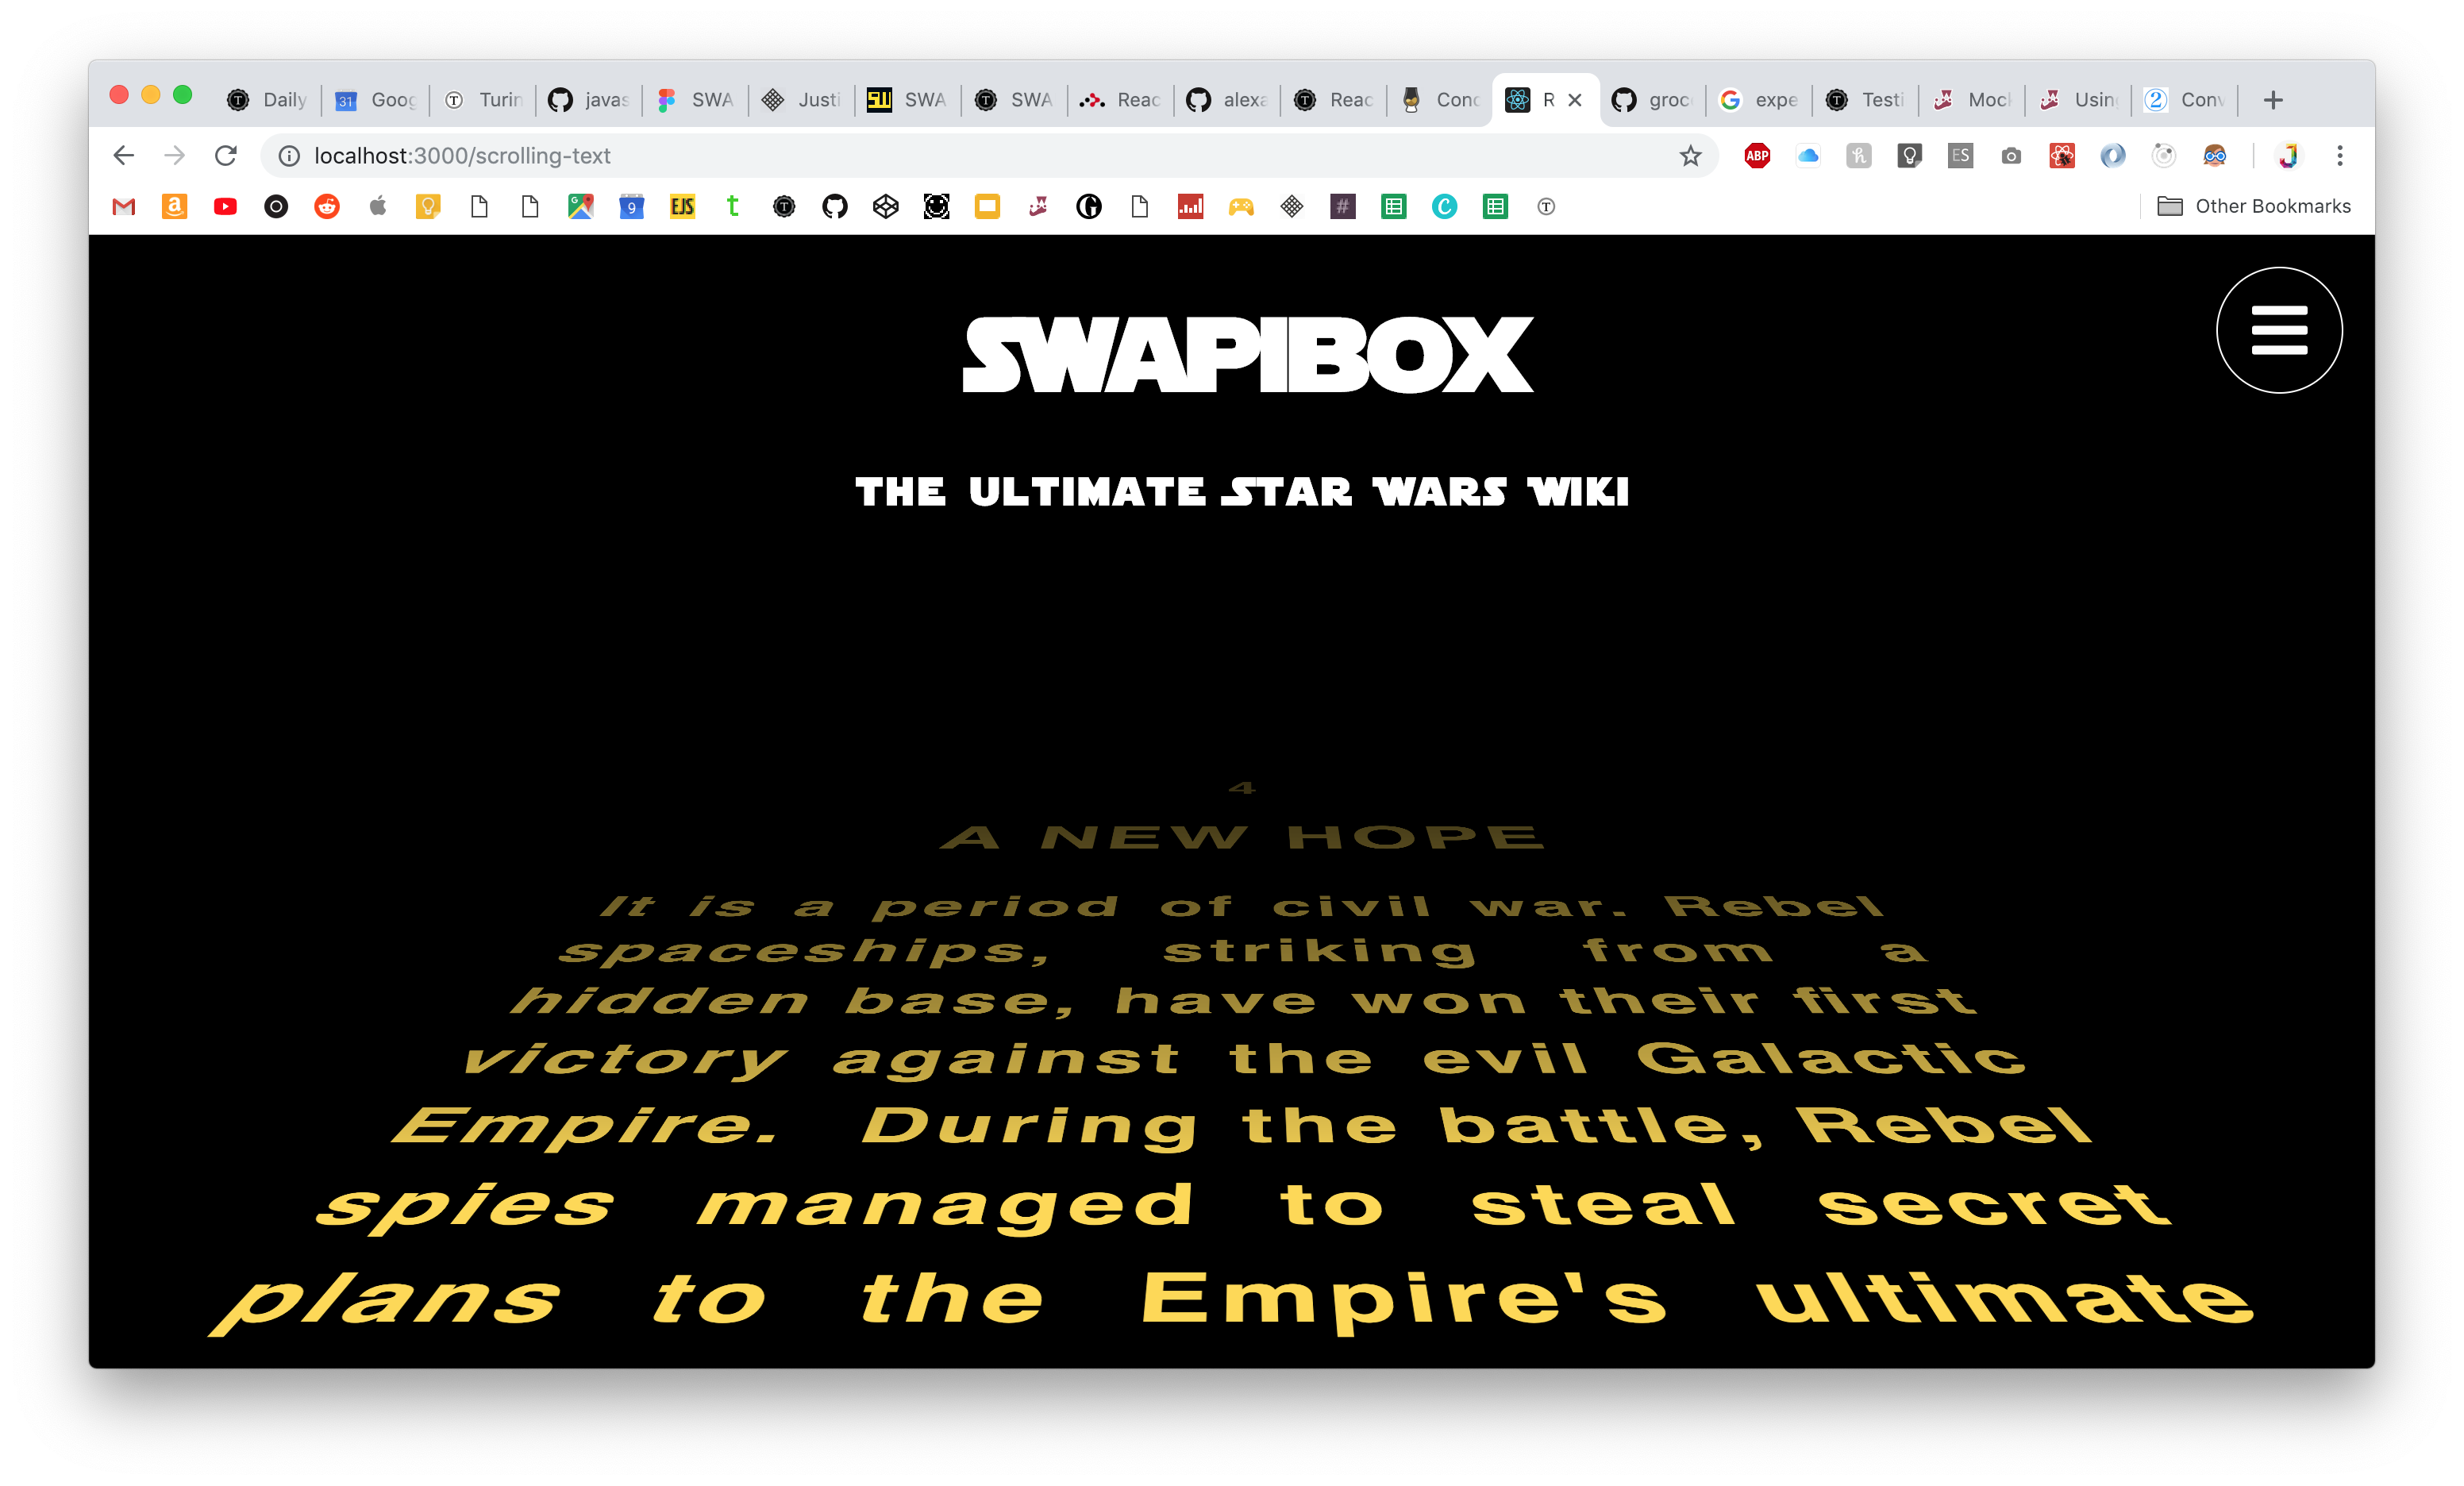Open the Jest bookmark in bookmarks bar
Viewport: 2464px width, 1486px height.
(x=1038, y=207)
